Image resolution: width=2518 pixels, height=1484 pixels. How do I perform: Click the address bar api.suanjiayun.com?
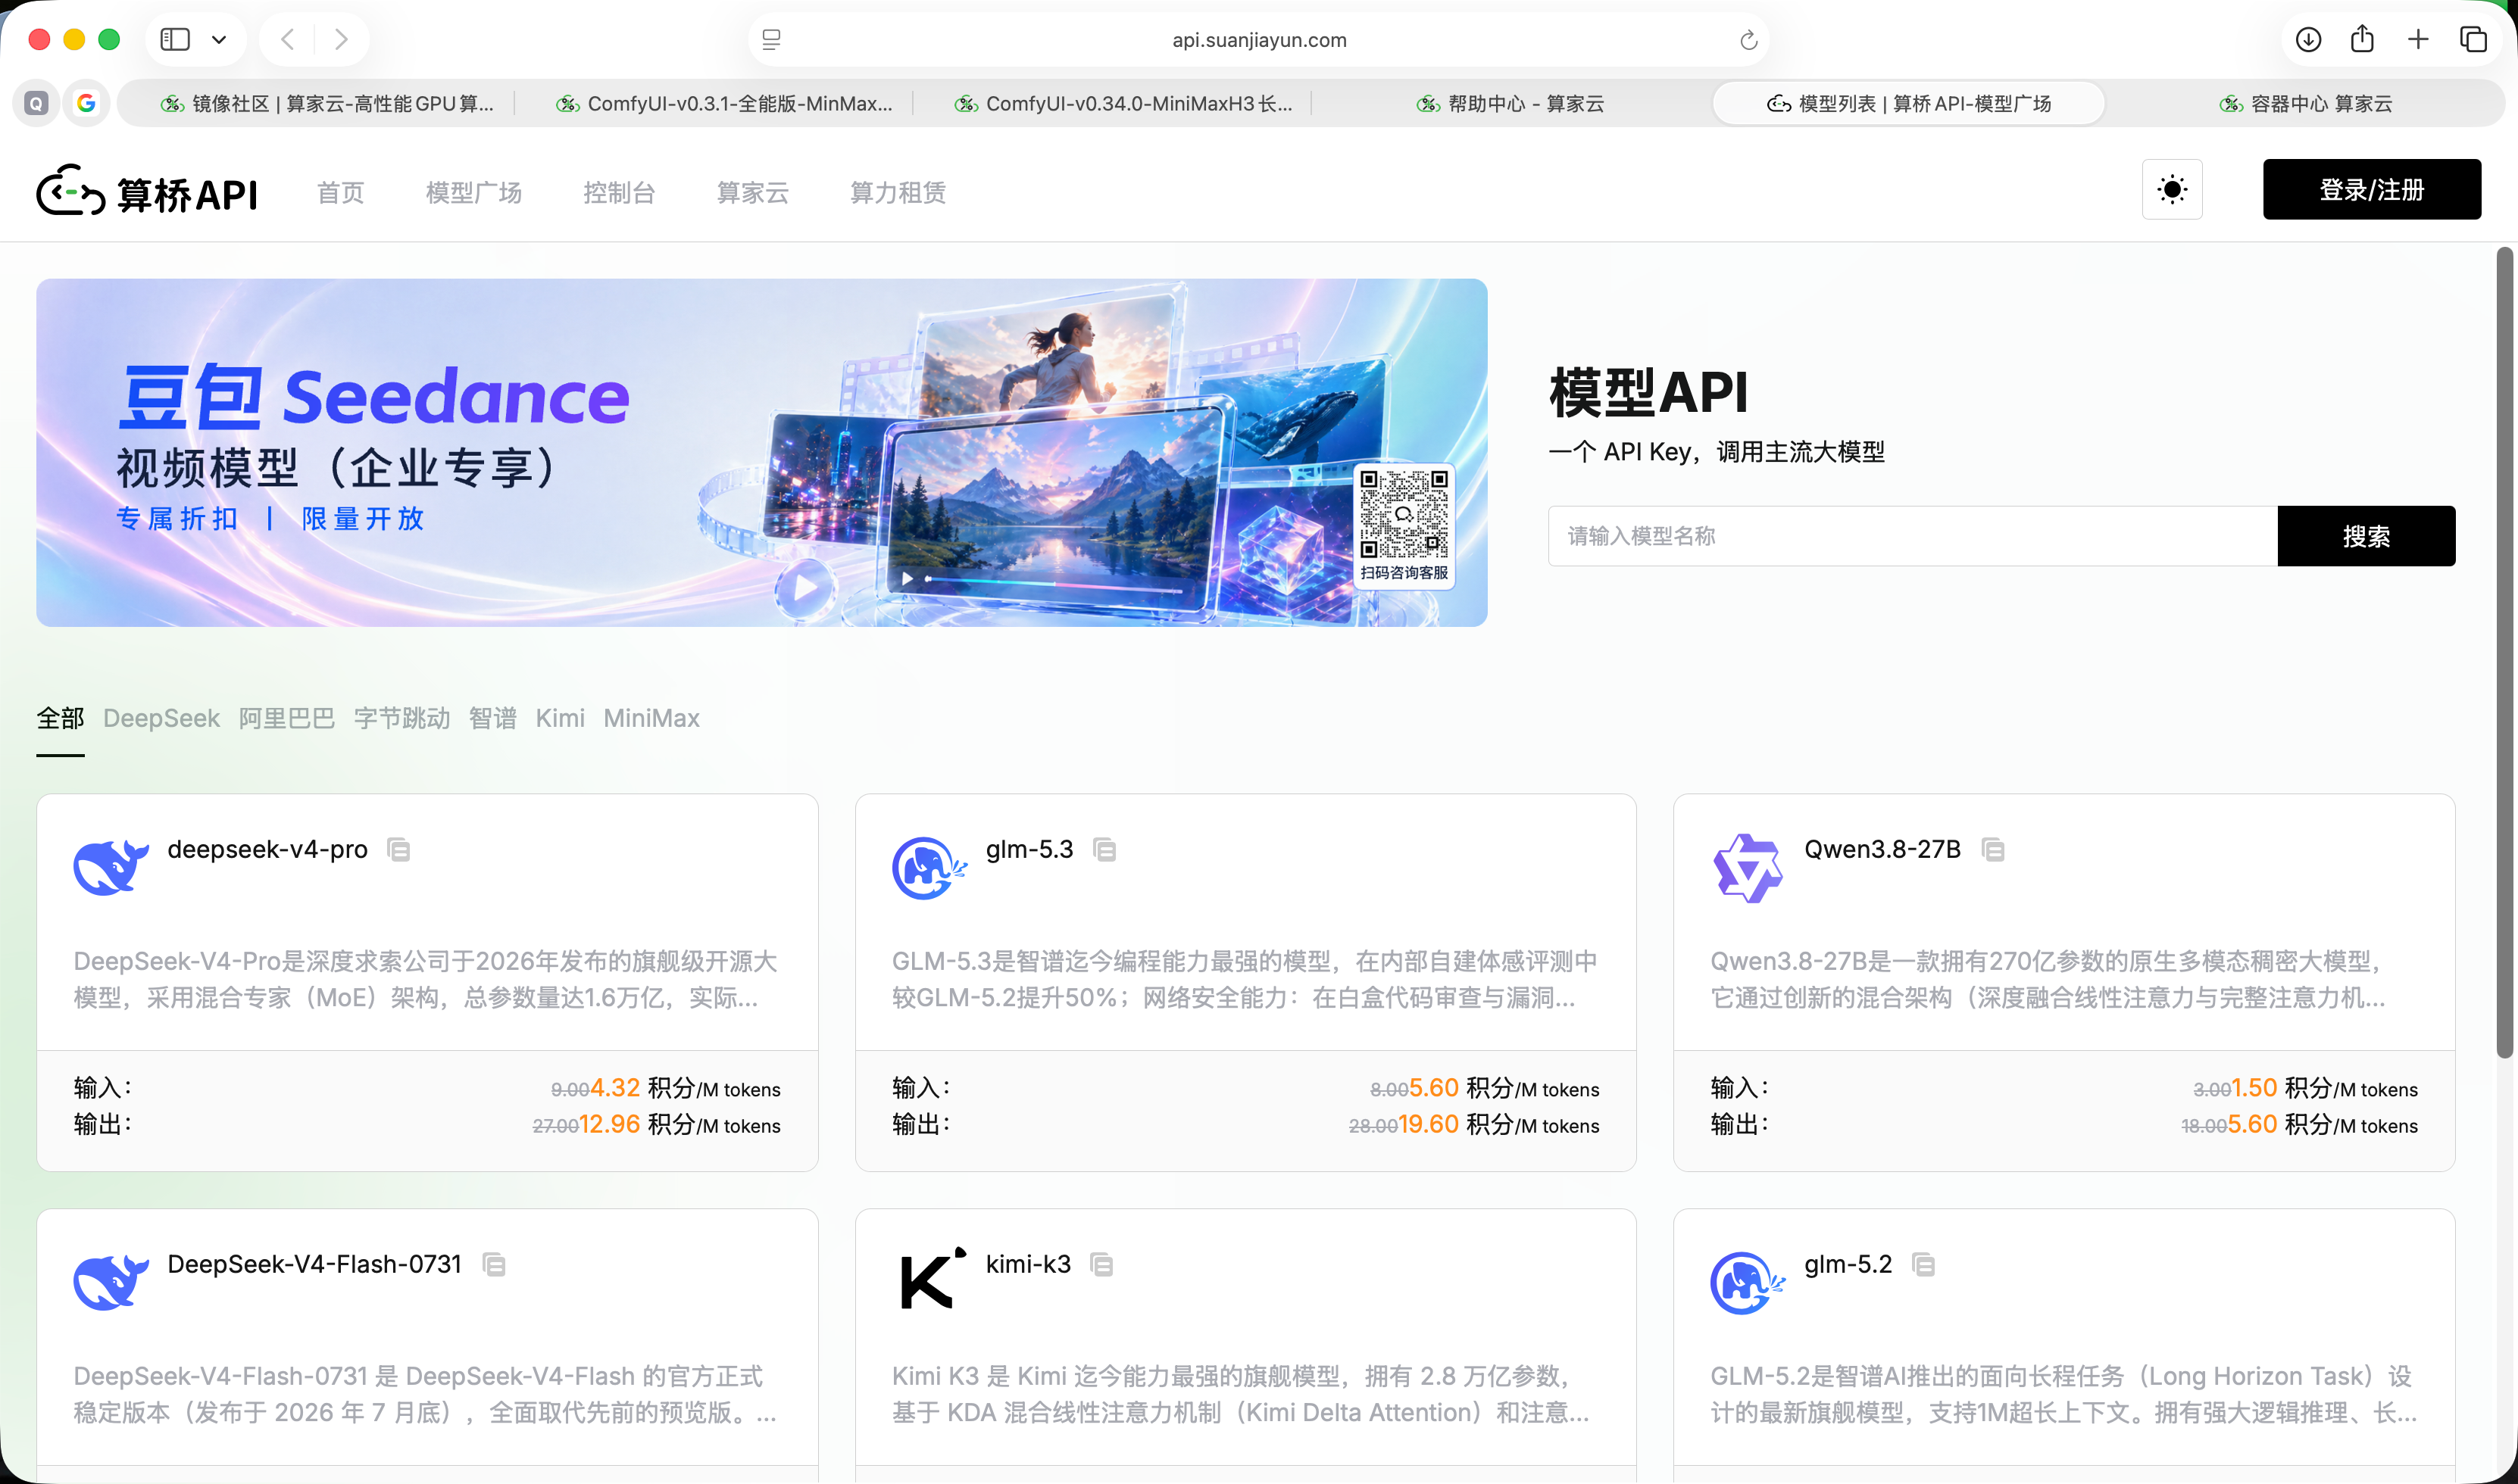click(1258, 40)
